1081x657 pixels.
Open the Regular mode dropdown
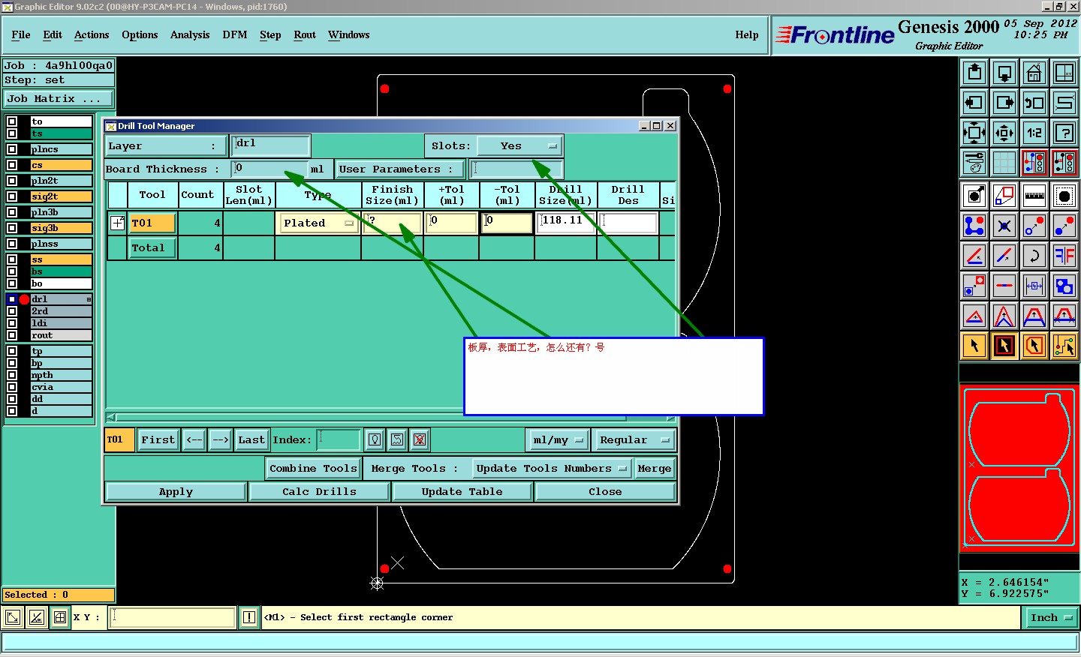pos(634,440)
